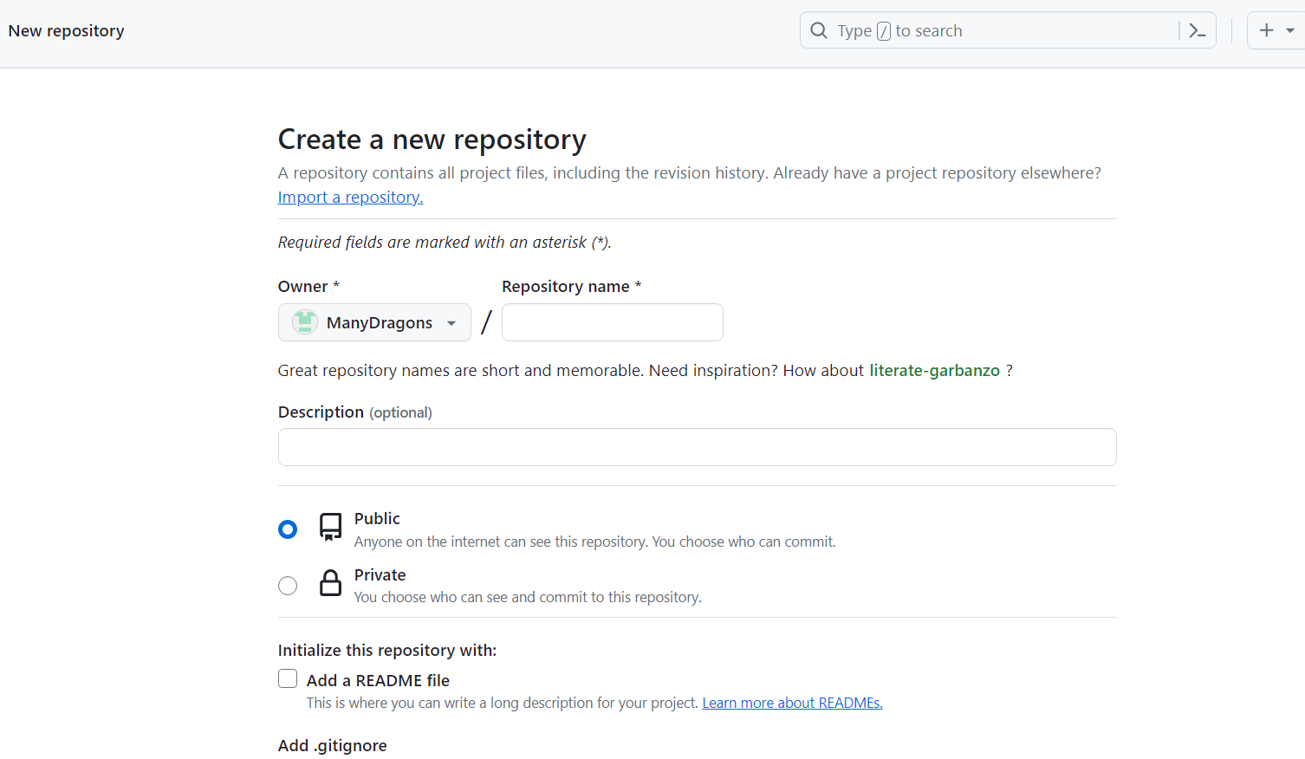
Task: Click the Private lock icon
Action: click(330, 583)
